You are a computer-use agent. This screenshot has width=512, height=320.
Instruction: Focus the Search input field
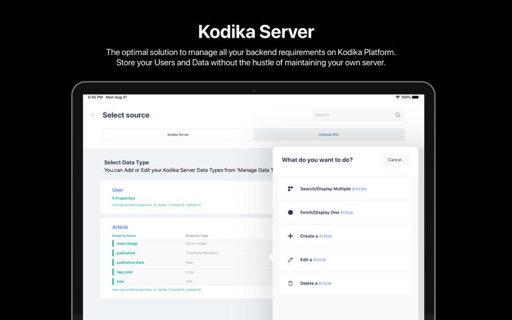(358, 115)
